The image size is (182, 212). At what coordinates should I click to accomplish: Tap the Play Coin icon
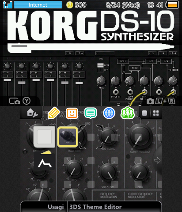pos(70,5)
